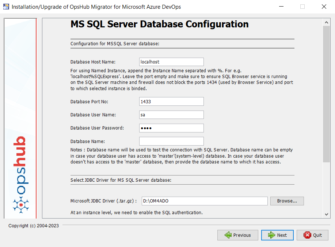Open file browser with Browse... button
335x247 pixels.
click(x=287, y=201)
